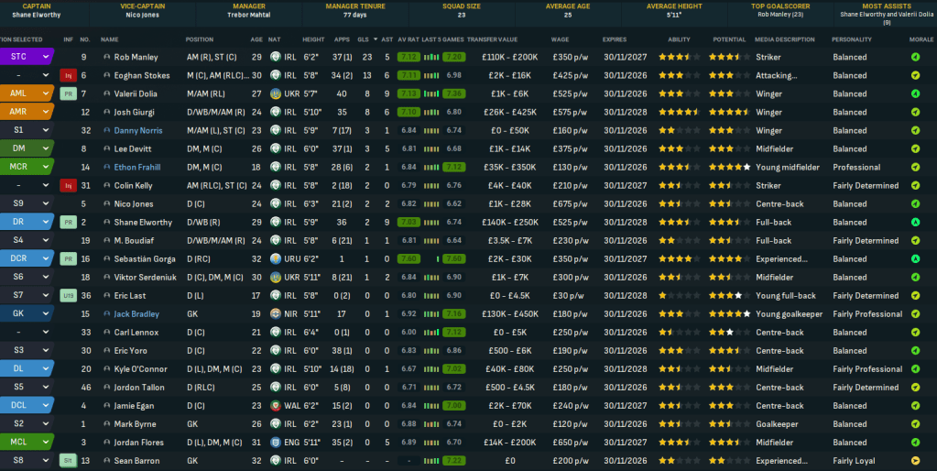Sort the squad by the GLS column
This screenshot has height=471, width=937.
pyautogui.click(x=364, y=39)
